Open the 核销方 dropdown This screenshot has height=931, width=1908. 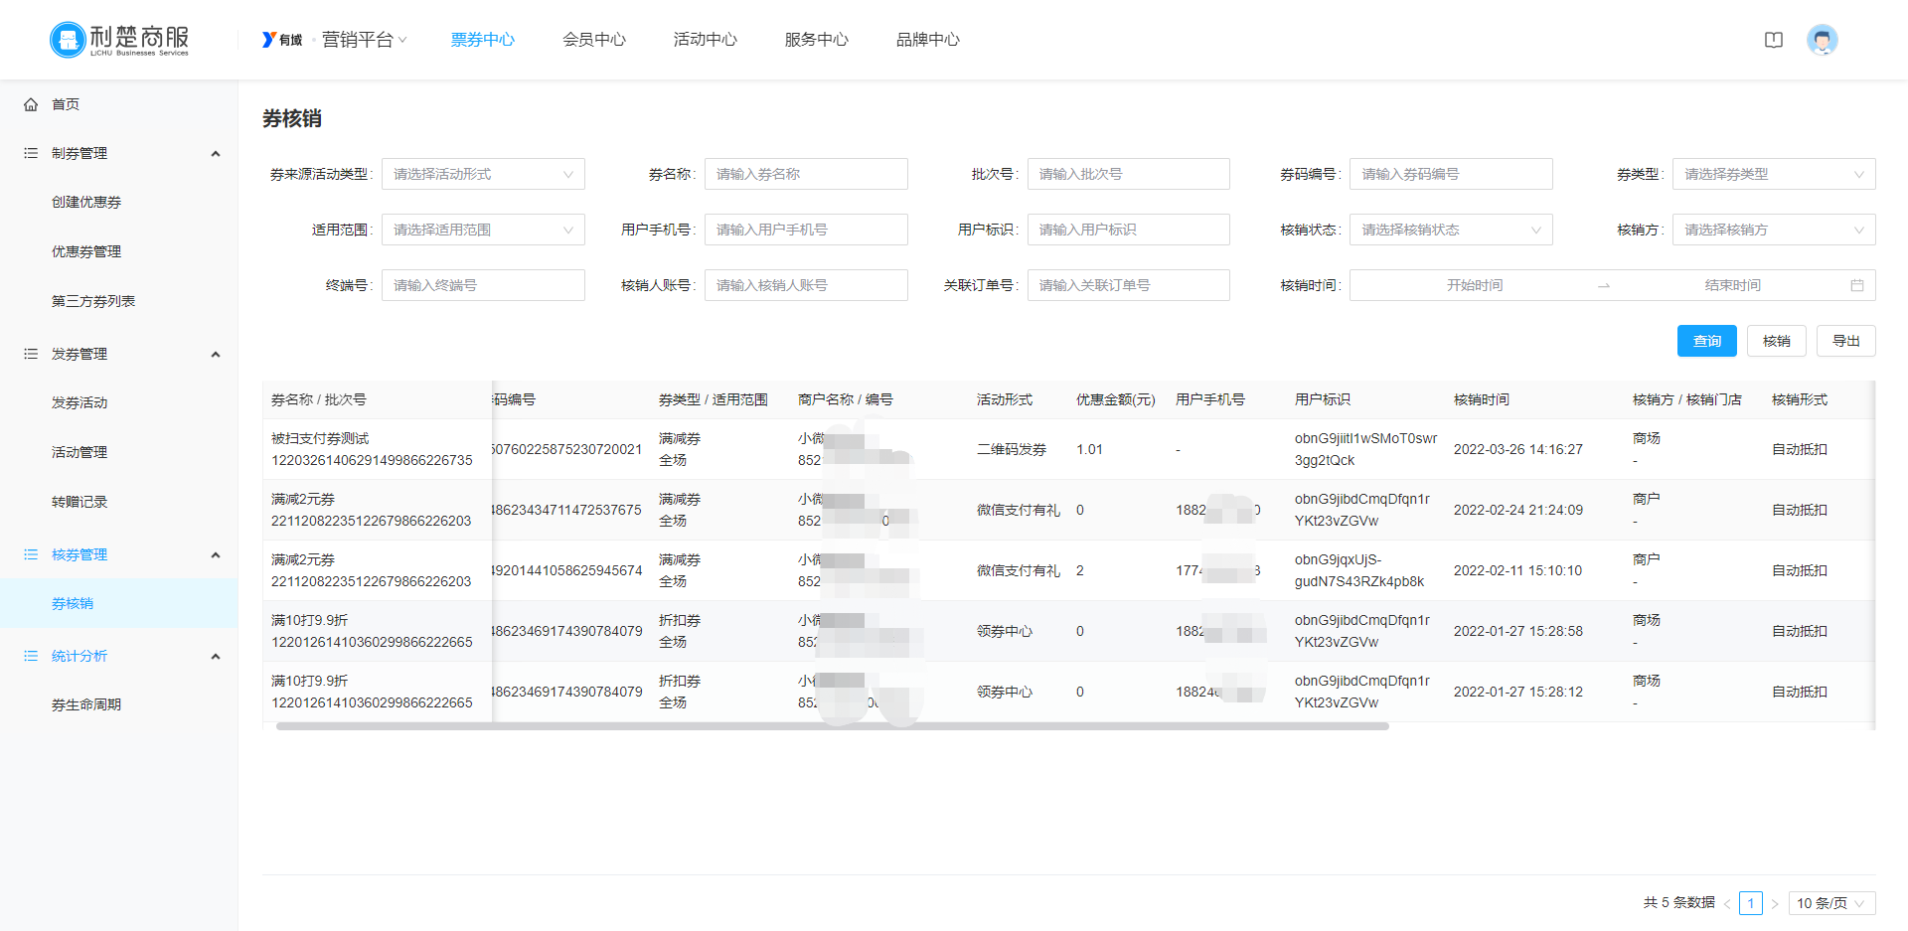[1774, 230]
